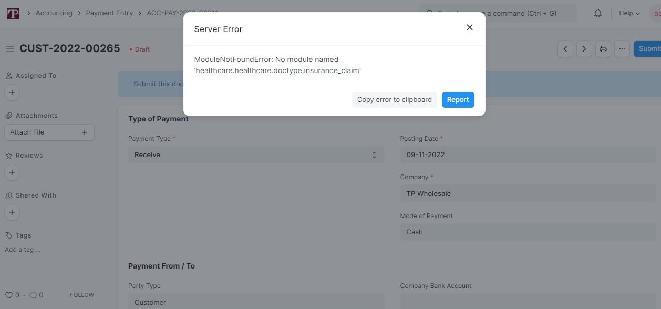Go to Accounting via the breadcrumb
Screen dimensions: 661x309
tap(54, 13)
